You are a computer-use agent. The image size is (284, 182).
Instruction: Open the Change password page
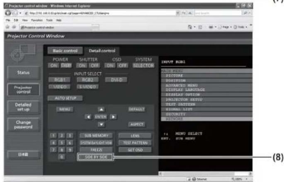[x=23, y=125]
